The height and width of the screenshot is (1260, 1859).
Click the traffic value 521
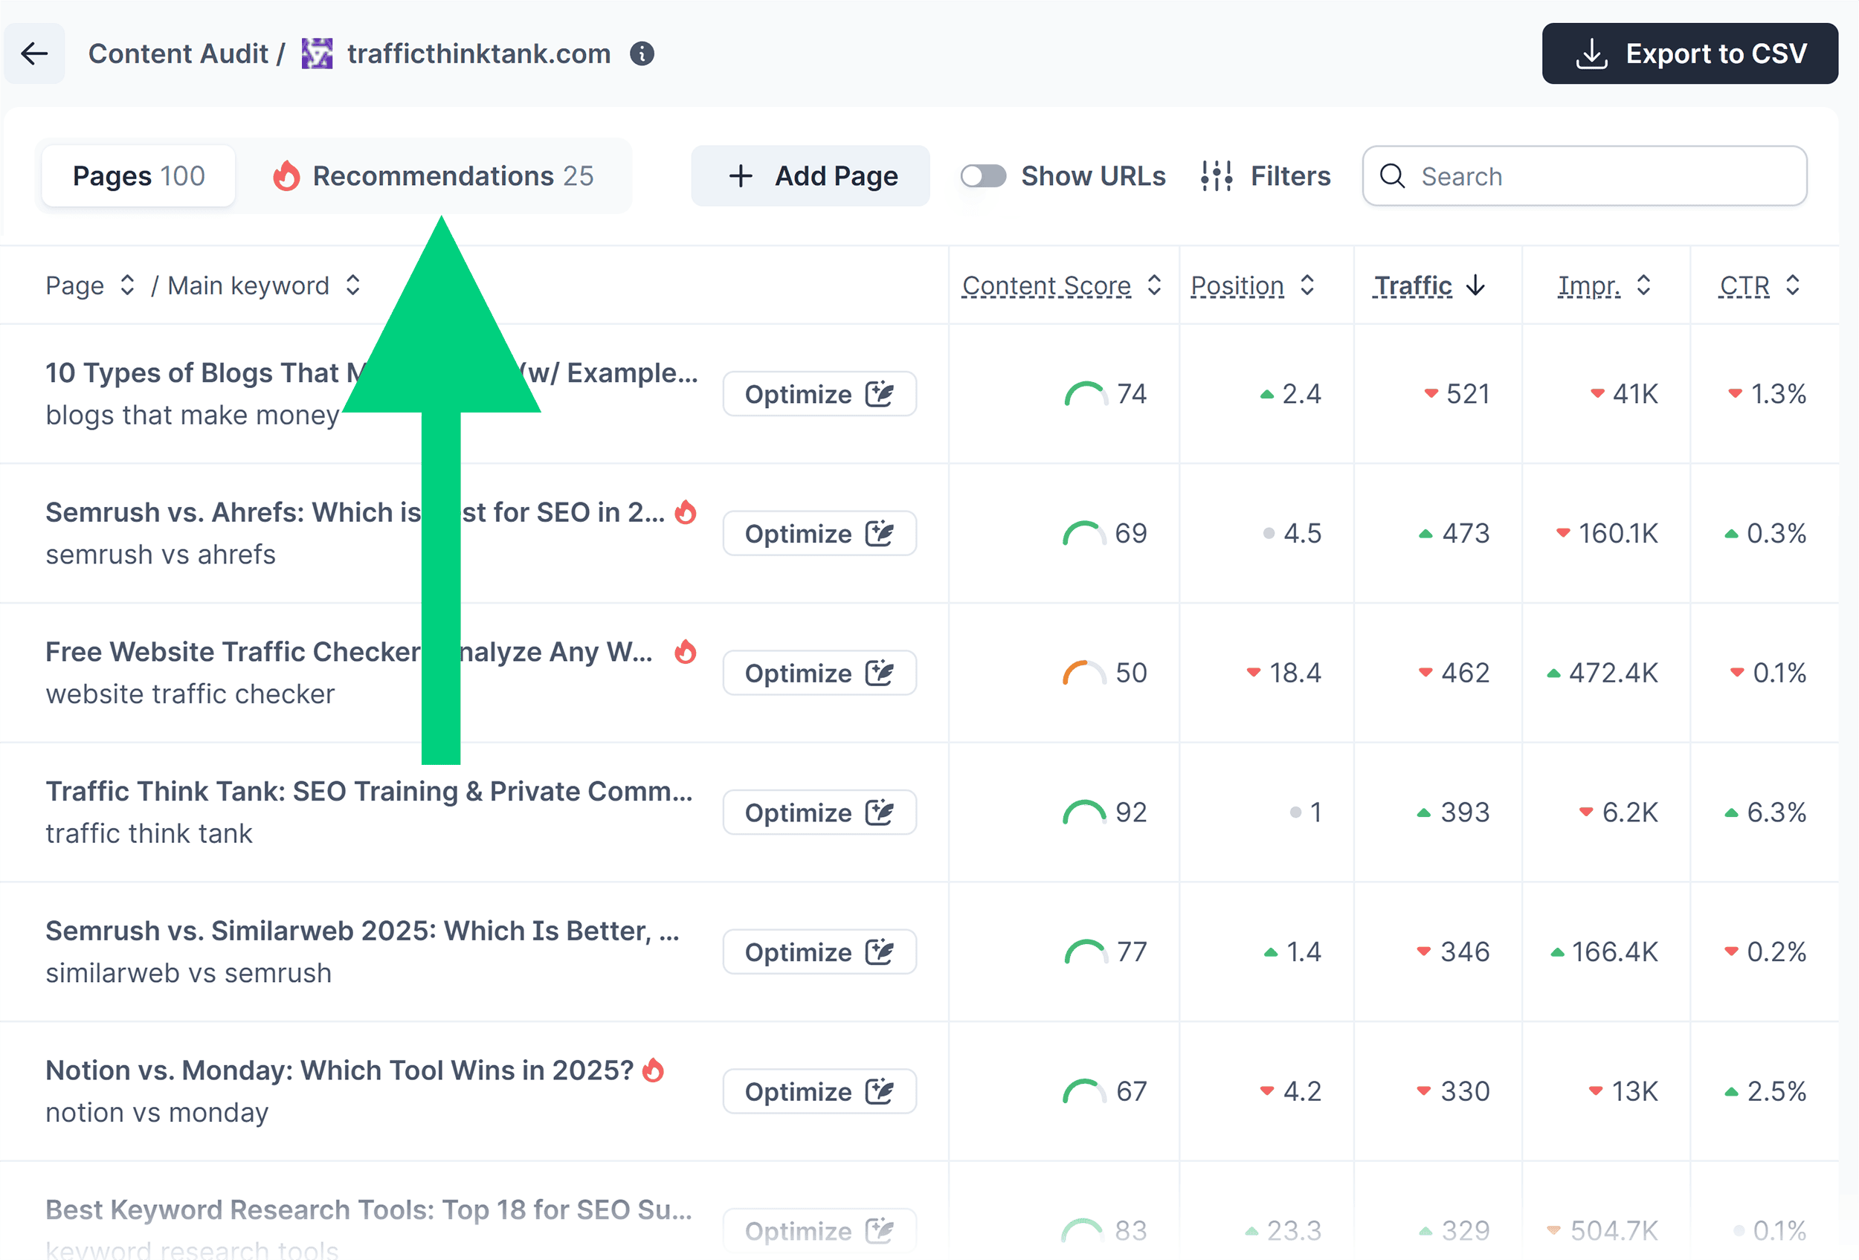pos(1468,394)
